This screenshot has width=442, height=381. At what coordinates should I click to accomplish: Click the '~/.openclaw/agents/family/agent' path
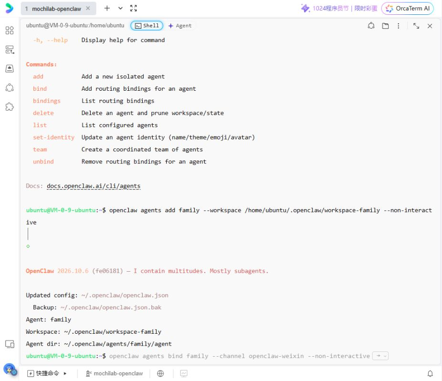(117, 344)
